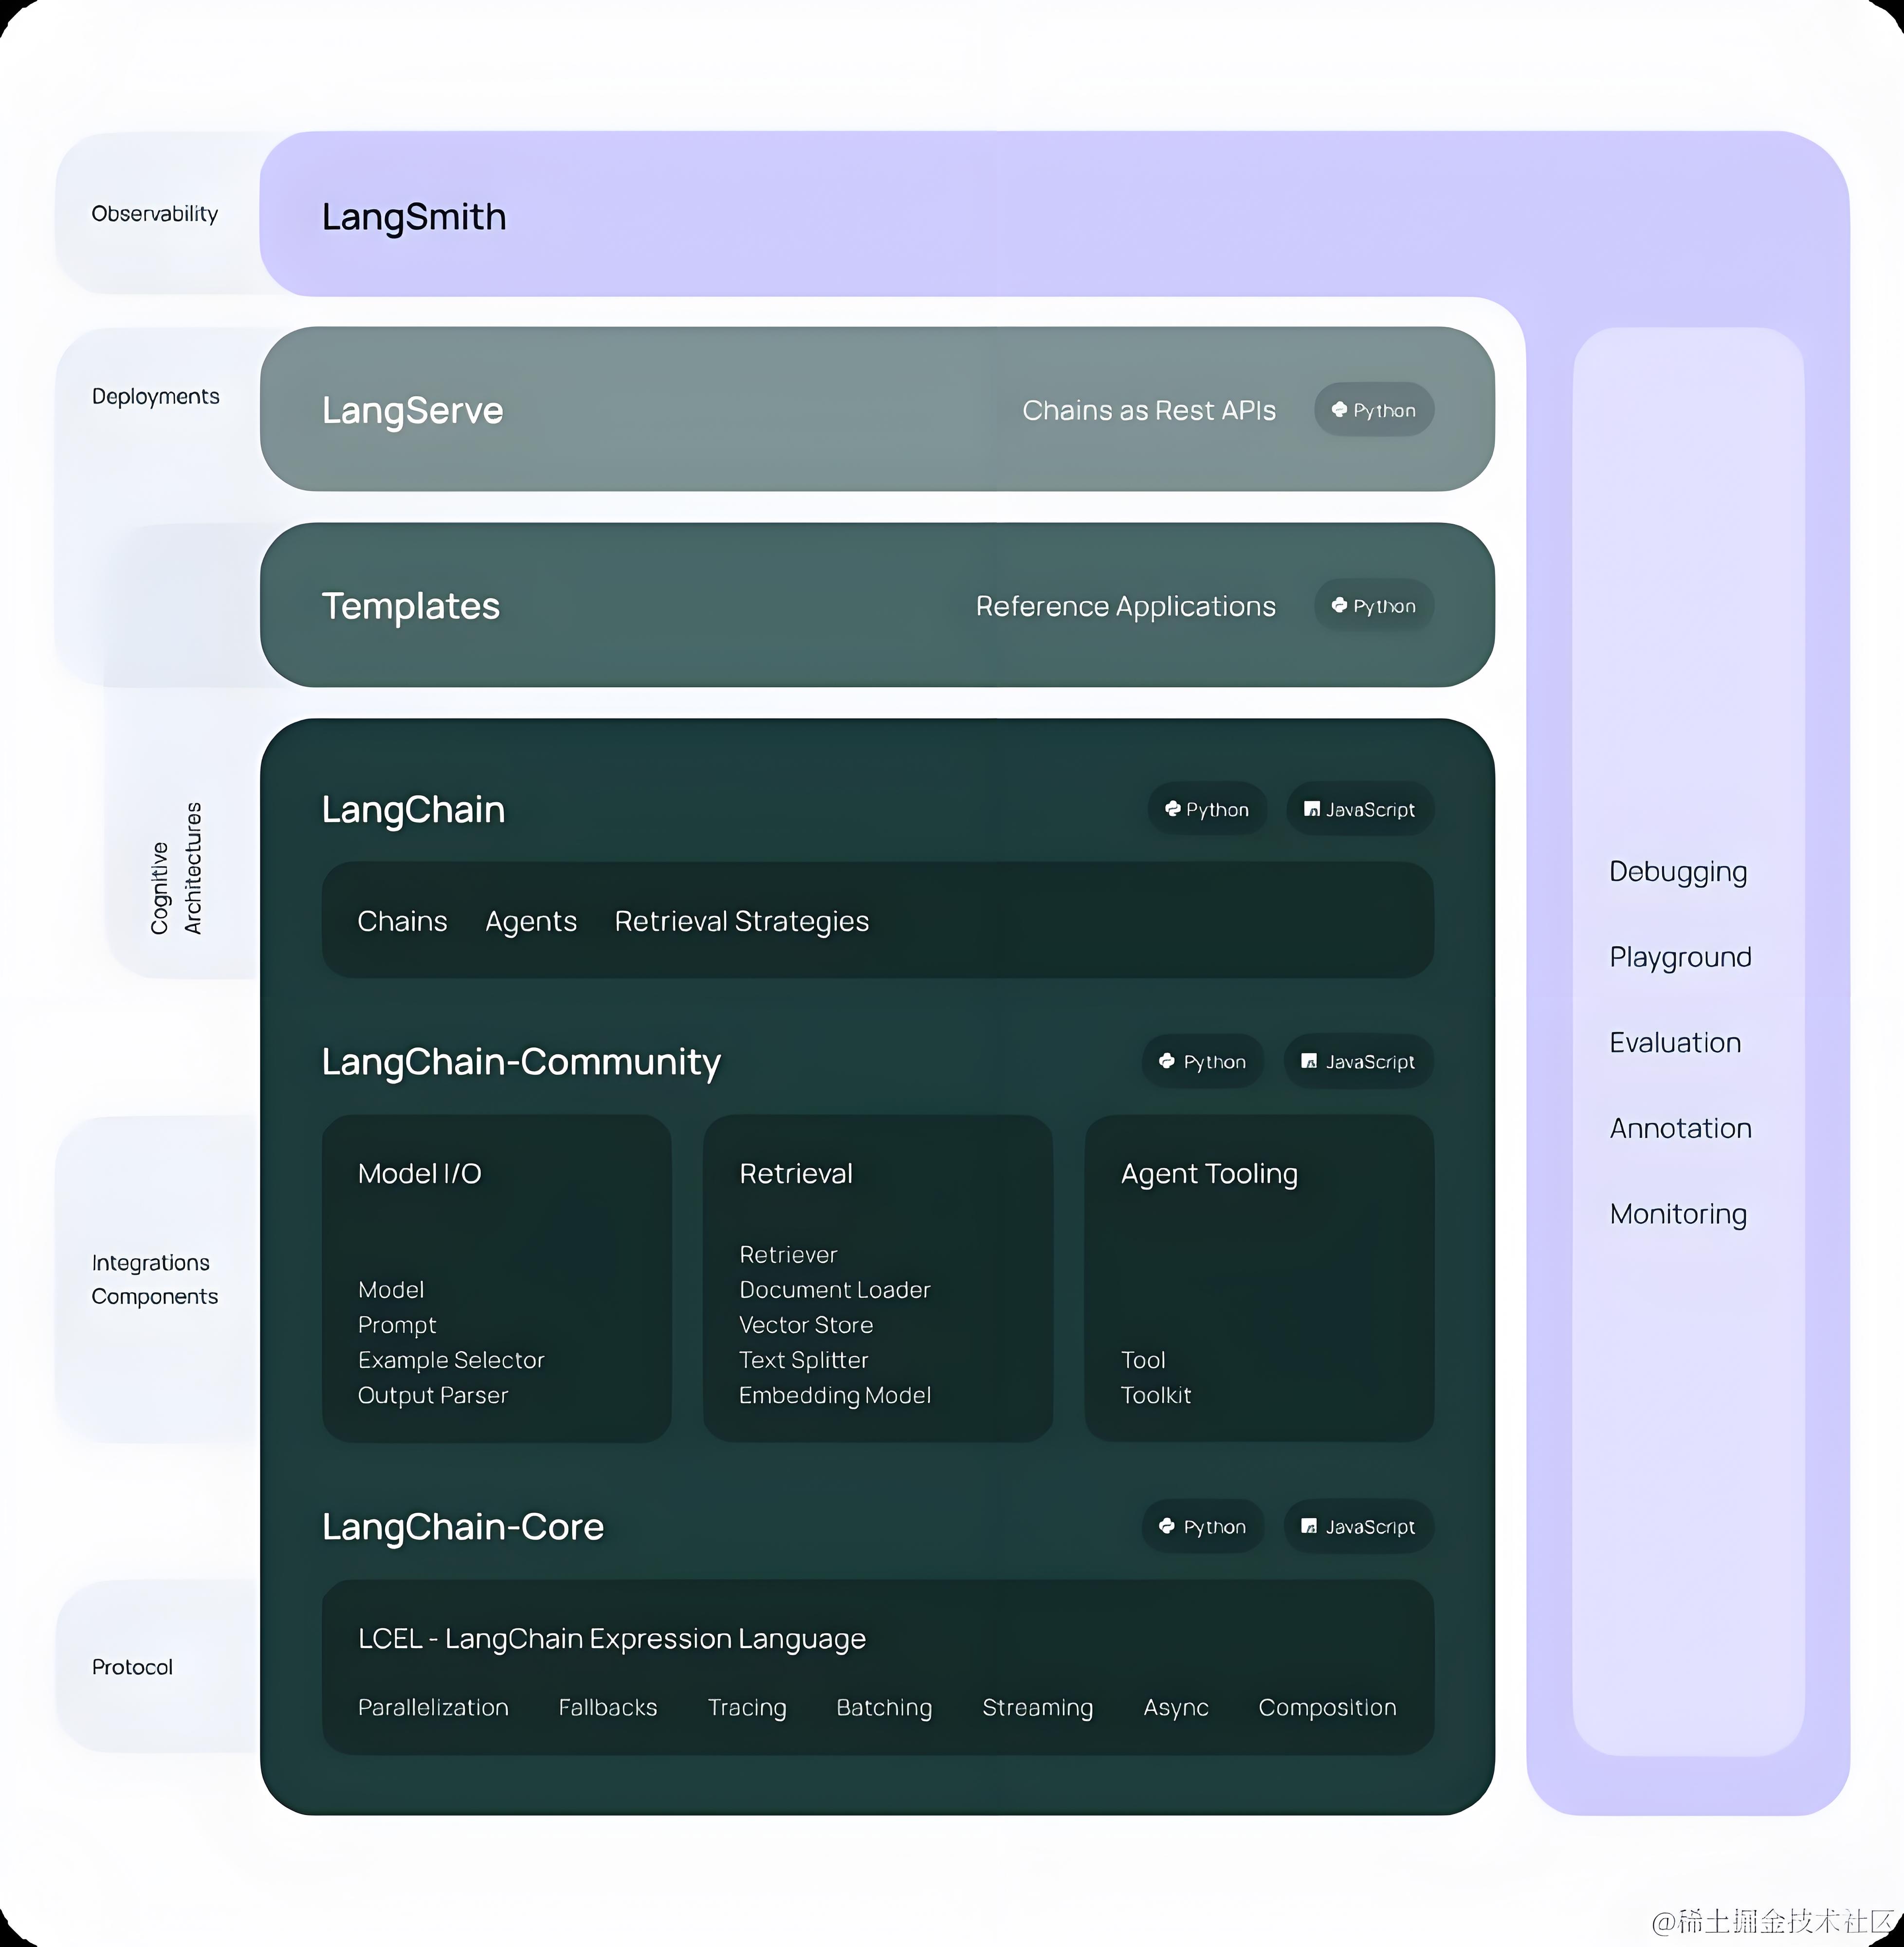1904x1947 pixels.
Task: Select the JavaScript badge on LangChain section
Action: (1359, 809)
